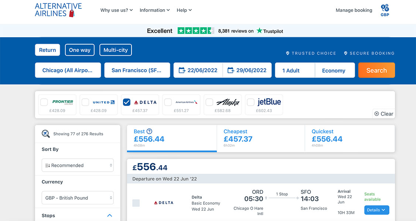The width and height of the screenshot is (416, 221).
Task: Open Manage booking
Action: pos(354,10)
